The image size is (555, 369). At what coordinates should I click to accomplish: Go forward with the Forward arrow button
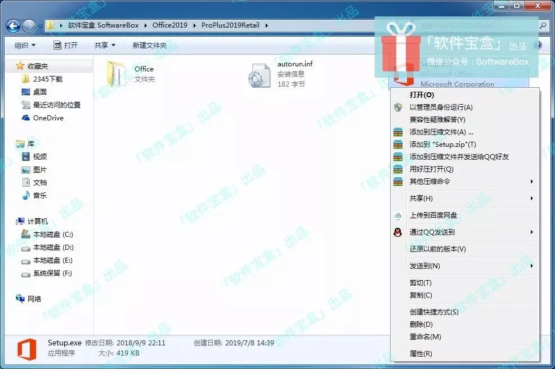point(29,26)
